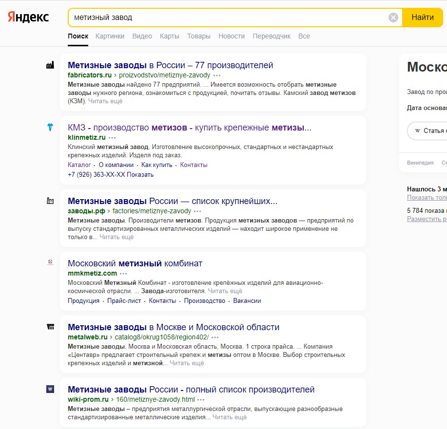The height and width of the screenshot is (429, 447).
Task: Open the Товары tab
Action: click(199, 37)
